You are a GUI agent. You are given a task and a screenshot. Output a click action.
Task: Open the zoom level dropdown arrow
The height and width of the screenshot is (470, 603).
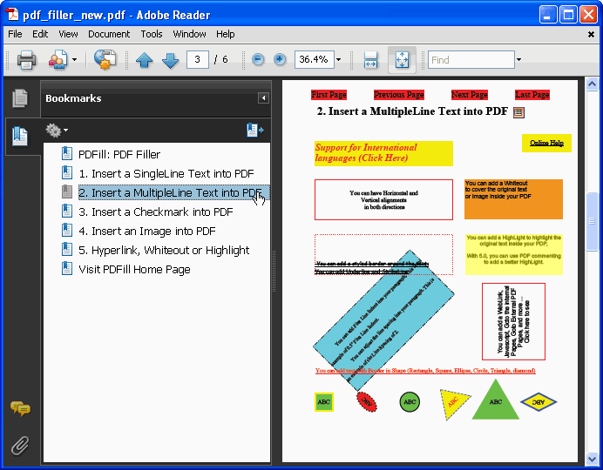(338, 59)
